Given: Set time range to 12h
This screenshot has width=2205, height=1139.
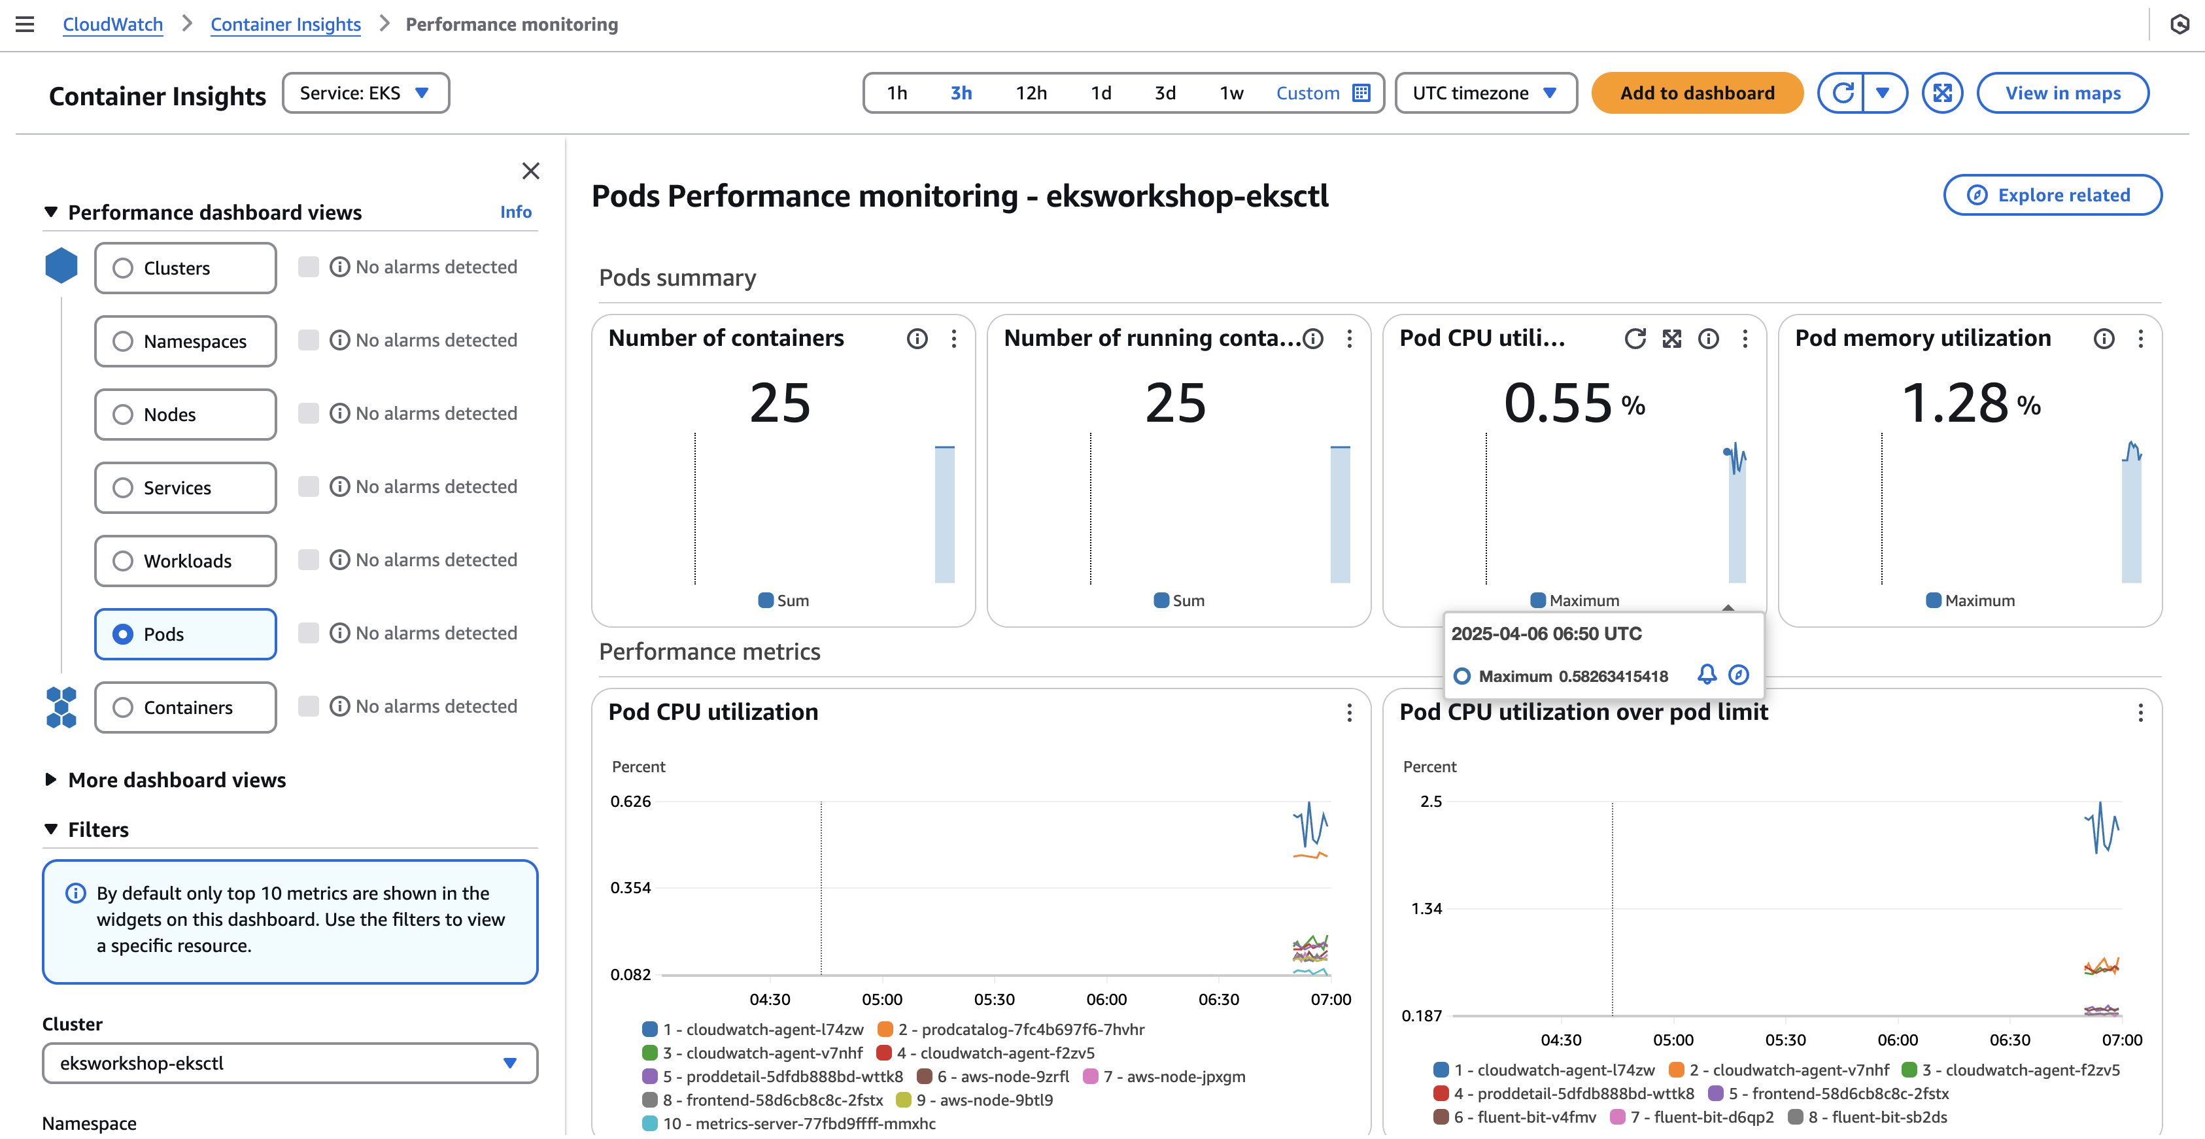Looking at the screenshot, I should pos(1031,92).
